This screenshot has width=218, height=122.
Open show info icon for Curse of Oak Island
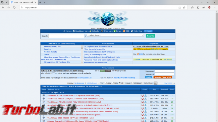pyautogui.click(x=44, y=95)
